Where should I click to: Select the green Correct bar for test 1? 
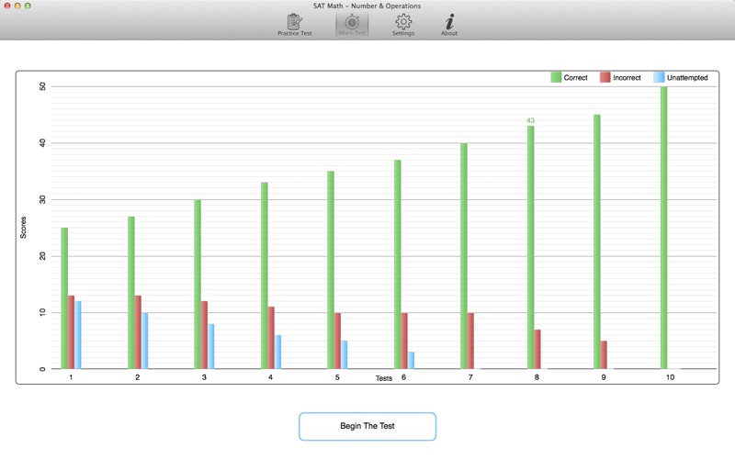[64, 298]
